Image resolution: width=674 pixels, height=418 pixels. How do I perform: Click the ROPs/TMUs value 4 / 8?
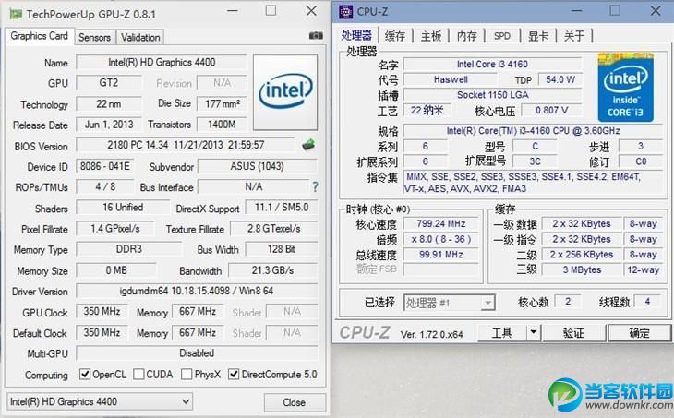click(x=105, y=187)
